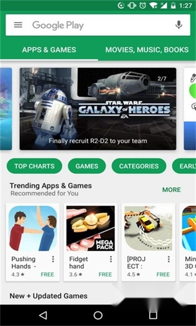The height and width of the screenshot is (326, 196).
Task: Open the PROJECT drift car game icon
Action: [x=148, y=228]
